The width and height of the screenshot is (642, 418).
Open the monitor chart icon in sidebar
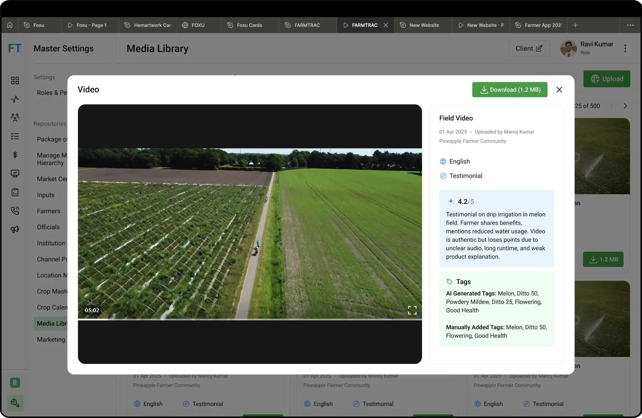click(15, 174)
